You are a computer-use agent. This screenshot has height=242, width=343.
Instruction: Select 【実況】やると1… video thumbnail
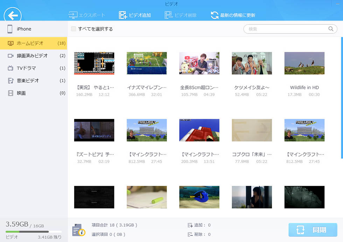[94, 63]
